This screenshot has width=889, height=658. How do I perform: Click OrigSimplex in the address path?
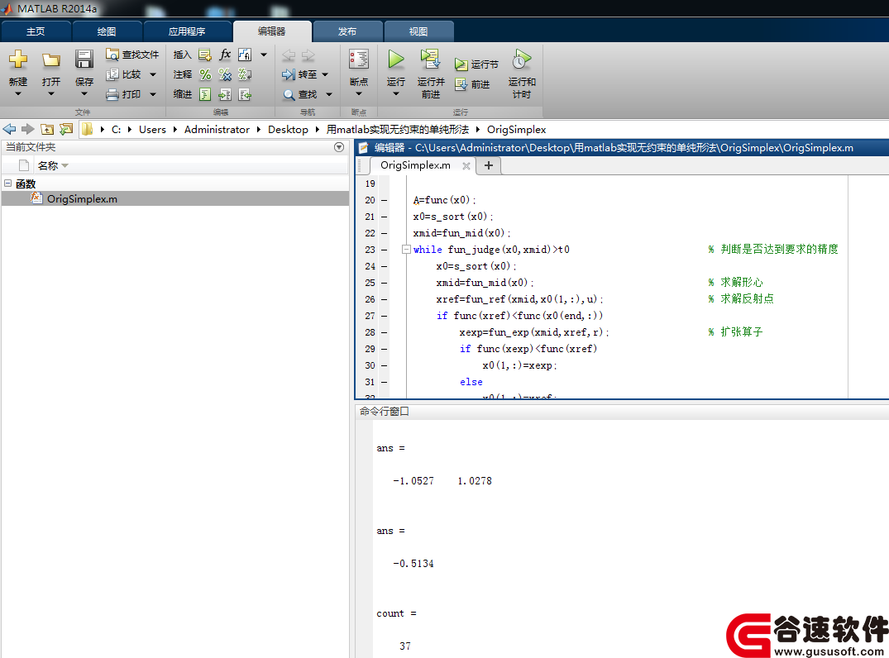point(517,129)
